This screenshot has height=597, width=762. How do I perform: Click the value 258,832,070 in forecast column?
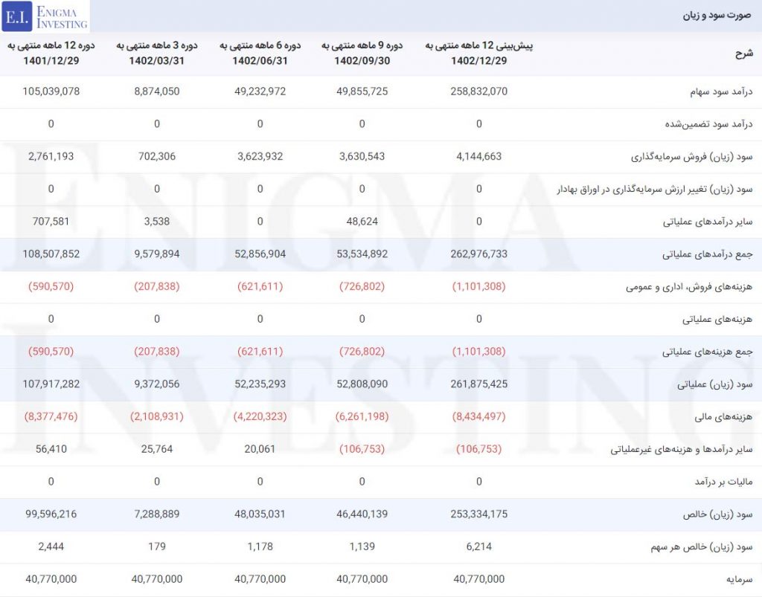tap(478, 91)
